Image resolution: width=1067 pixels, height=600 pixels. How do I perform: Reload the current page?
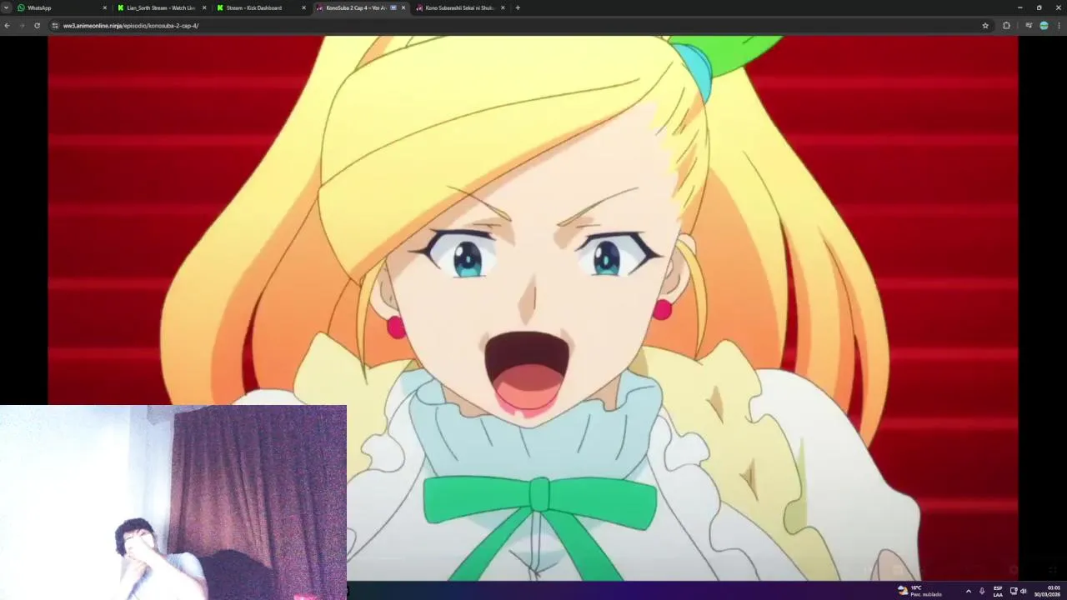pos(37,26)
